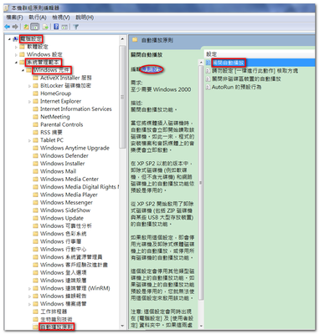This screenshot has height=334, width=319.
Task: Click policy icon beside 關閉非磁碟區裝置的自動播放
Action: click(x=208, y=79)
